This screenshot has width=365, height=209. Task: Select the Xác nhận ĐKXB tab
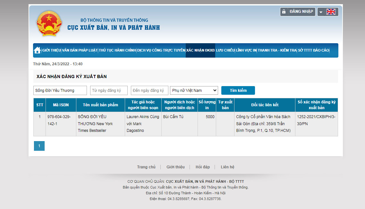200,50
